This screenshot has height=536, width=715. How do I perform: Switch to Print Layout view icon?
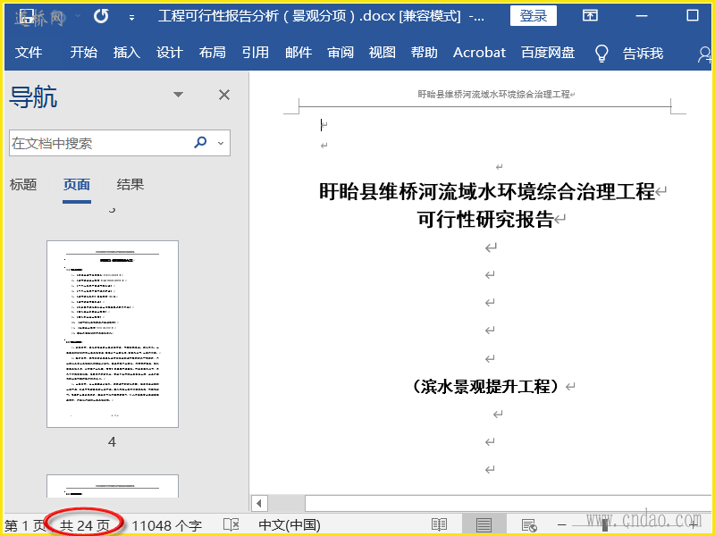point(484,525)
